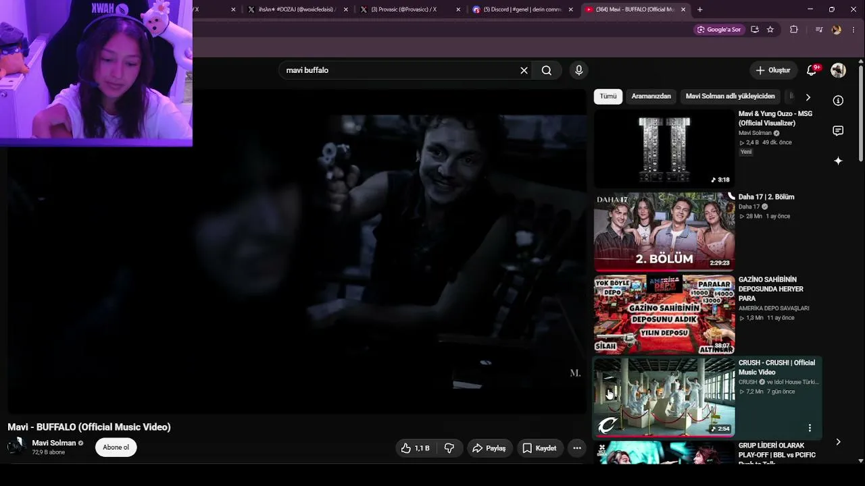The width and height of the screenshot is (865, 486).
Task: Open the AMERİKA DEPO SAVAŞLARI channel name
Action: click(774, 308)
